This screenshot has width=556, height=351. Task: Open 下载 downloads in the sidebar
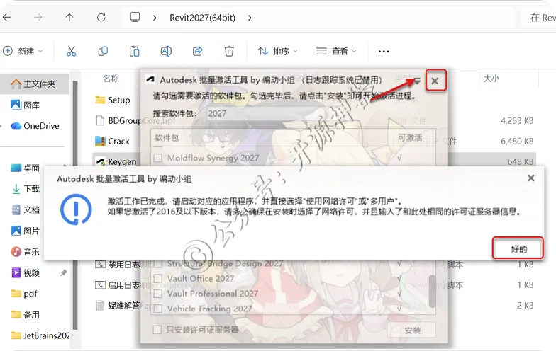click(26, 188)
